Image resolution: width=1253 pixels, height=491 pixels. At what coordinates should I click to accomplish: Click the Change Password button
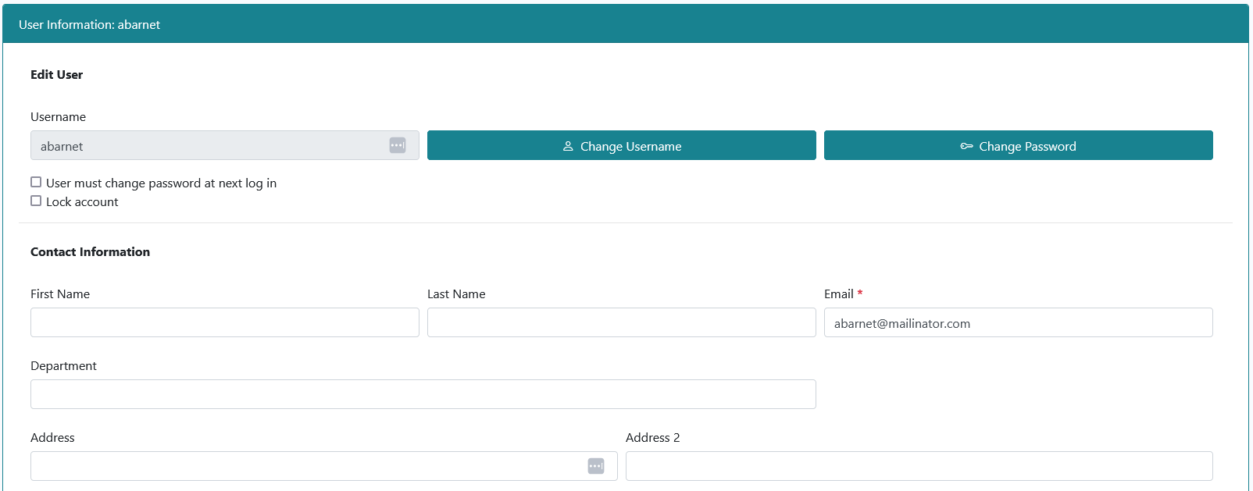(1019, 145)
